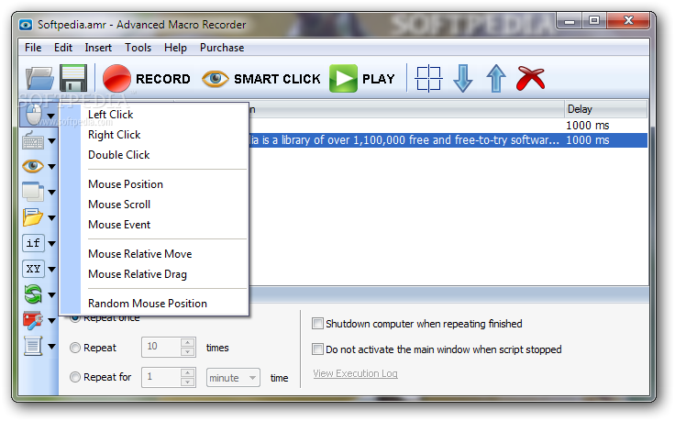Select Mouse Relative Drag menu entry
The height and width of the screenshot is (421, 675).
pos(138,274)
